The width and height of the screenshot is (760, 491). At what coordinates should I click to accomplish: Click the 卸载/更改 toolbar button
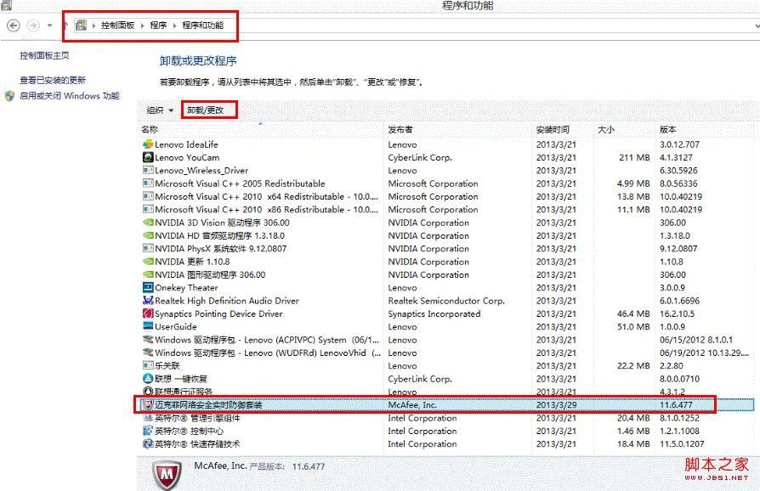(206, 110)
